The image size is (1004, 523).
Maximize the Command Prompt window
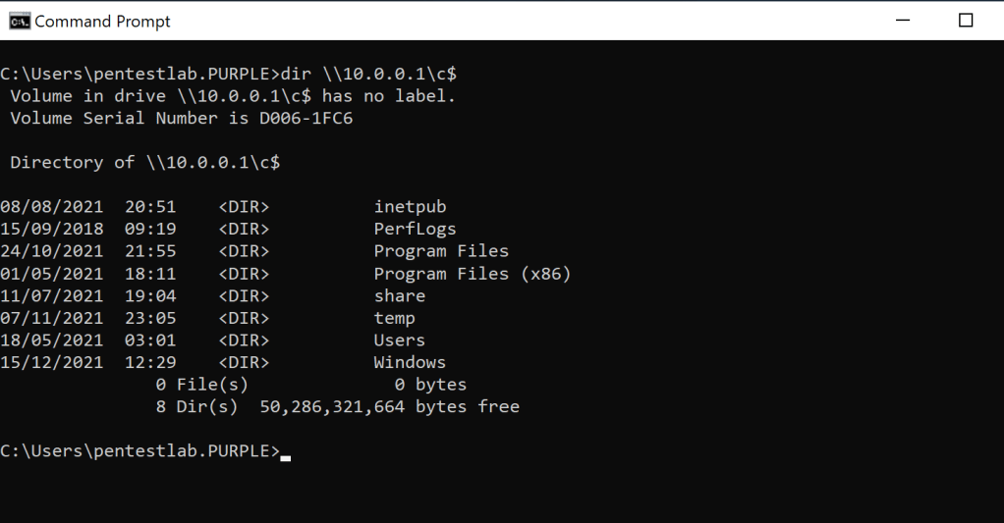point(966,21)
